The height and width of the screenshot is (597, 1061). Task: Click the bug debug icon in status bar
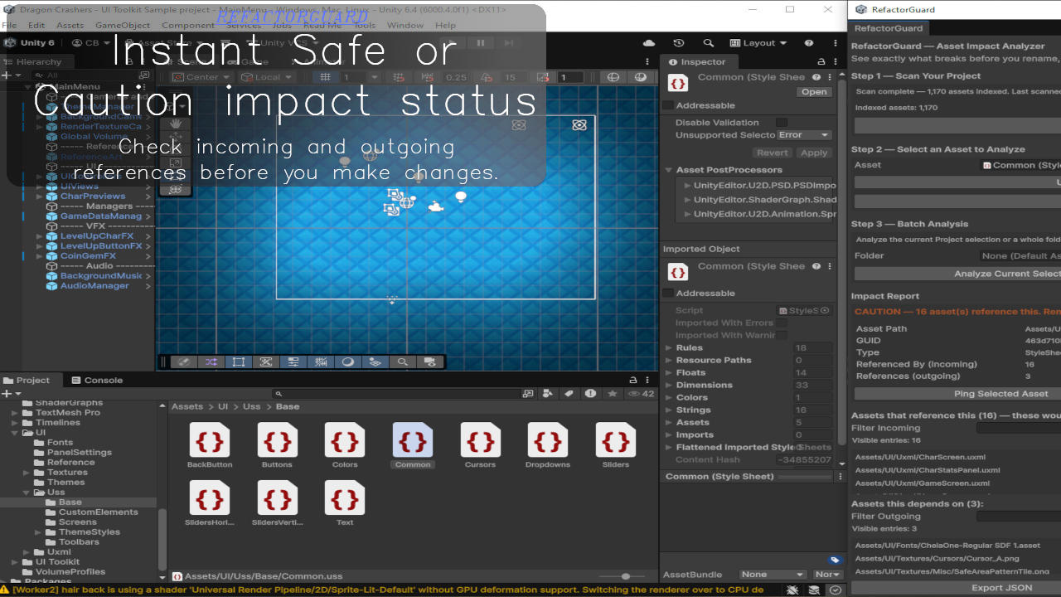[x=793, y=590]
